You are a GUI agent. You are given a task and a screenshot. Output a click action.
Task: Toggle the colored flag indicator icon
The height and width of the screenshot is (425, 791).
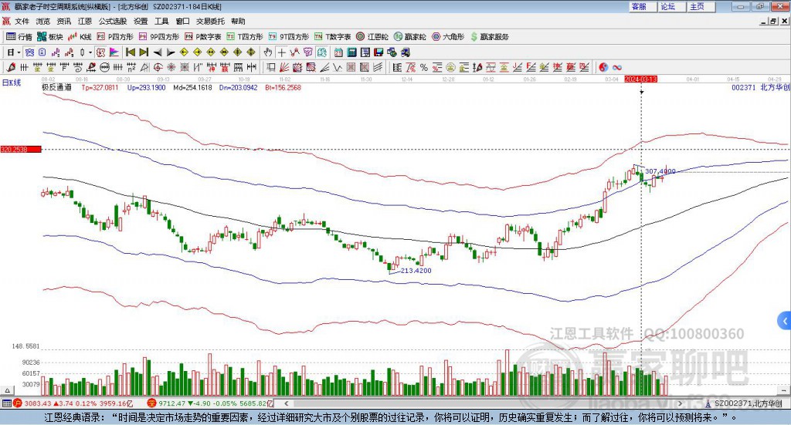(114, 52)
